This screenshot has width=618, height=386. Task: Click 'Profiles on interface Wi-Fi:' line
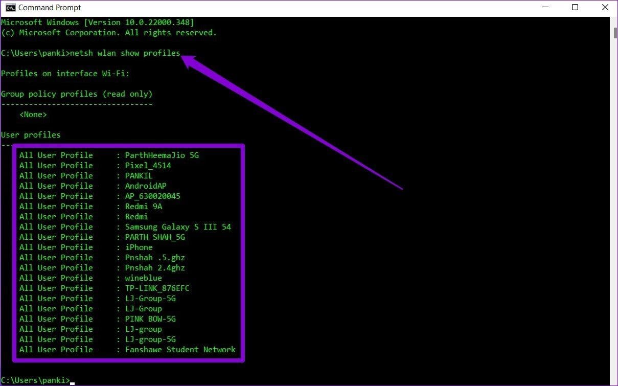(x=65, y=74)
